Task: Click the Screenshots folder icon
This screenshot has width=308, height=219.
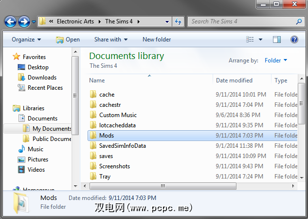Action: point(93,166)
